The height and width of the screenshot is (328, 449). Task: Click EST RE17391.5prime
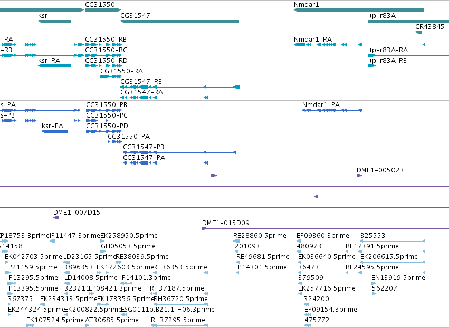coord(372,246)
